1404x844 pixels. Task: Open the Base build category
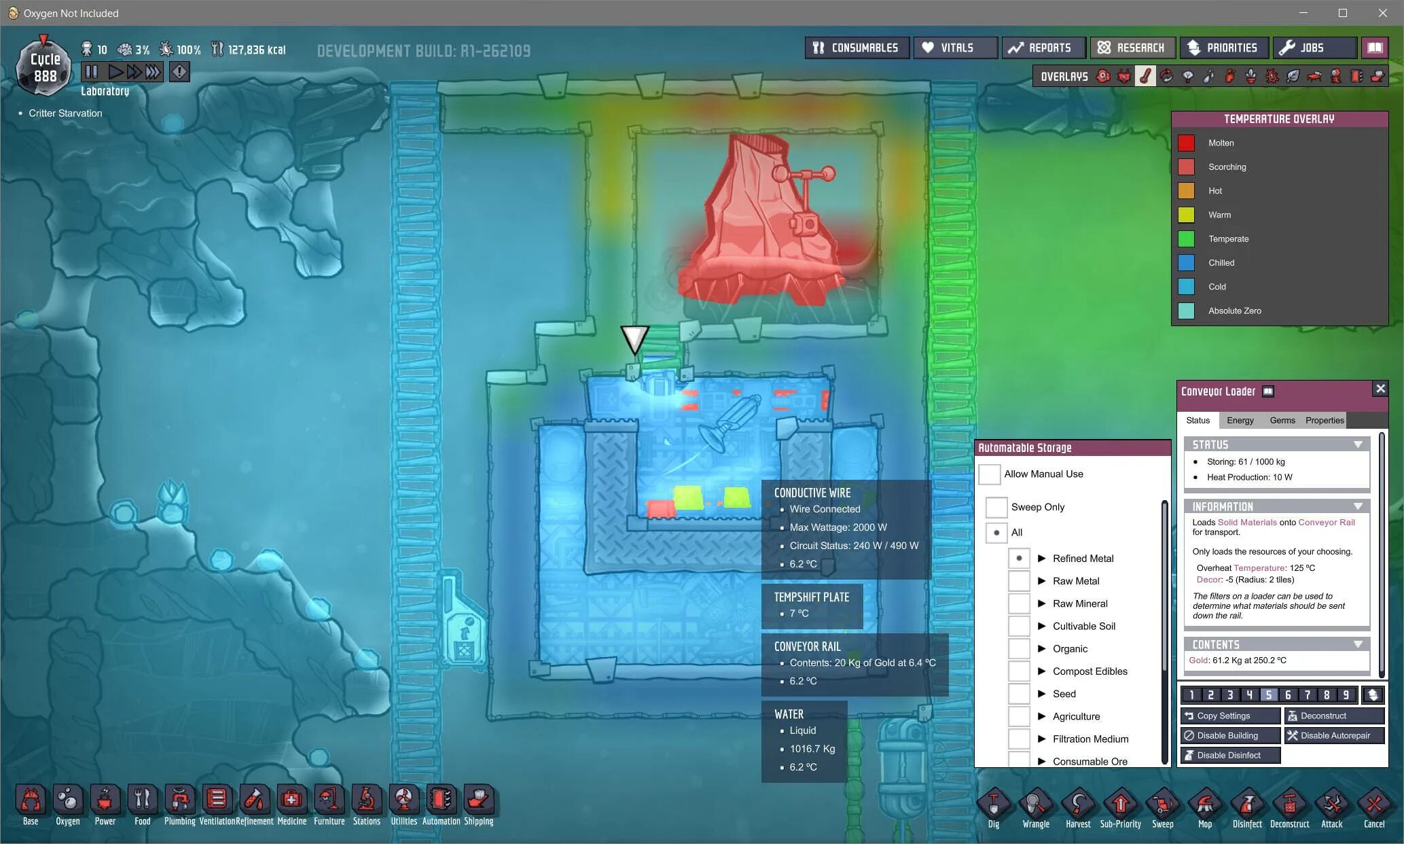point(31,800)
